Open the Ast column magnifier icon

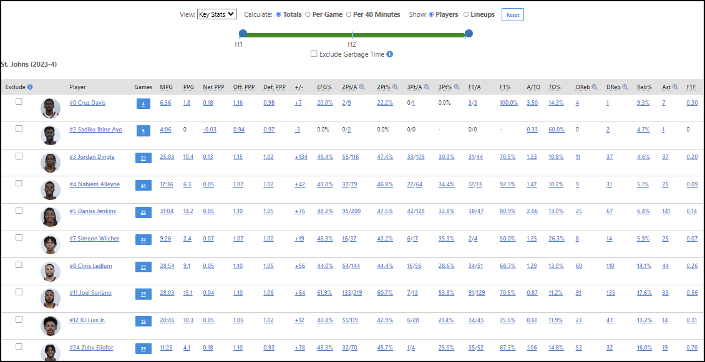676,87
